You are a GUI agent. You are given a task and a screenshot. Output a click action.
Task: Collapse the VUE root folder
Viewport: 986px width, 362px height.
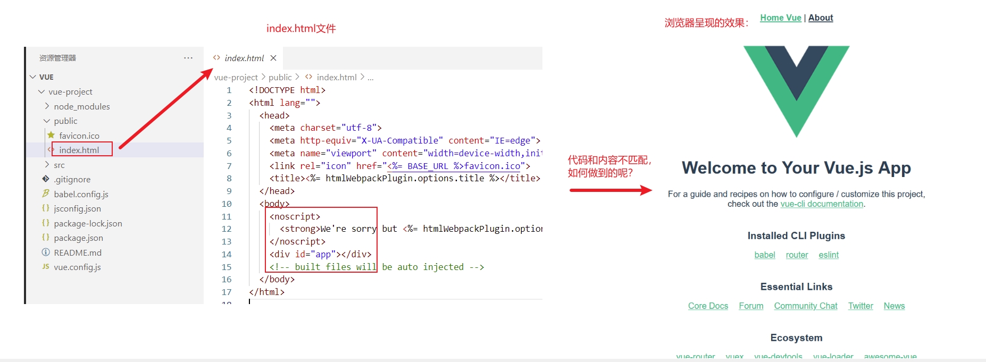33,77
